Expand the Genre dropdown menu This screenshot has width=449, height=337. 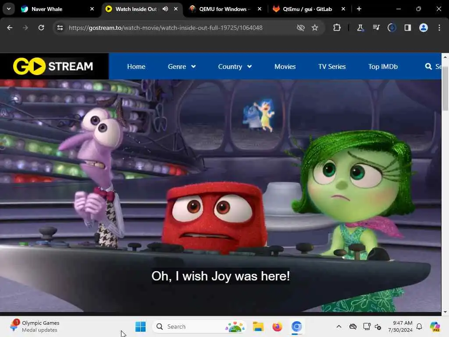pyautogui.click(x=182, y=67)
